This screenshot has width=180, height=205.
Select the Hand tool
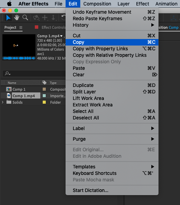click(17, 17)
